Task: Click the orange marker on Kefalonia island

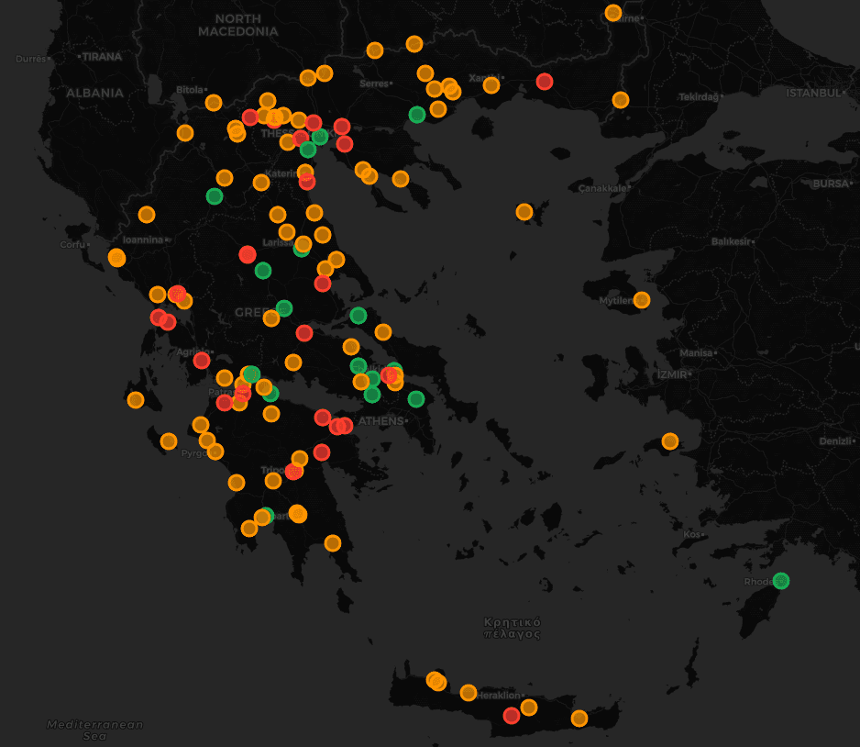Action: 136,399
